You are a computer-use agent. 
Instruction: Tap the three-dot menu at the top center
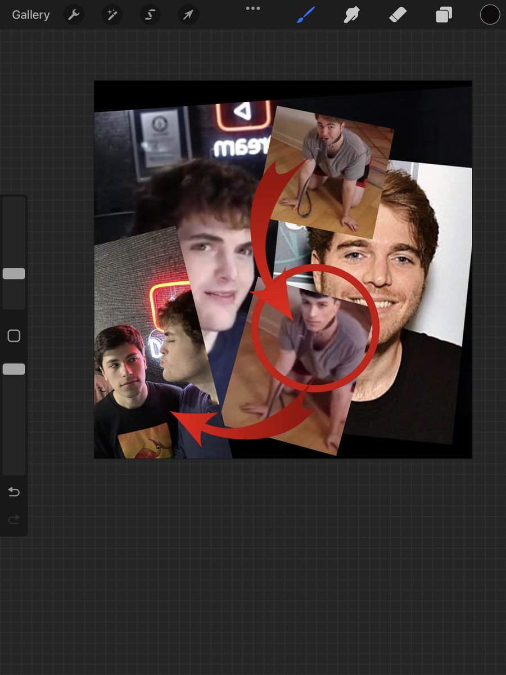point(253,8)
